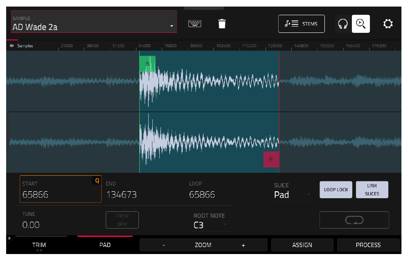408x261 pixels.
Task: Click the 179200 ruler mark
Action: 379,46
